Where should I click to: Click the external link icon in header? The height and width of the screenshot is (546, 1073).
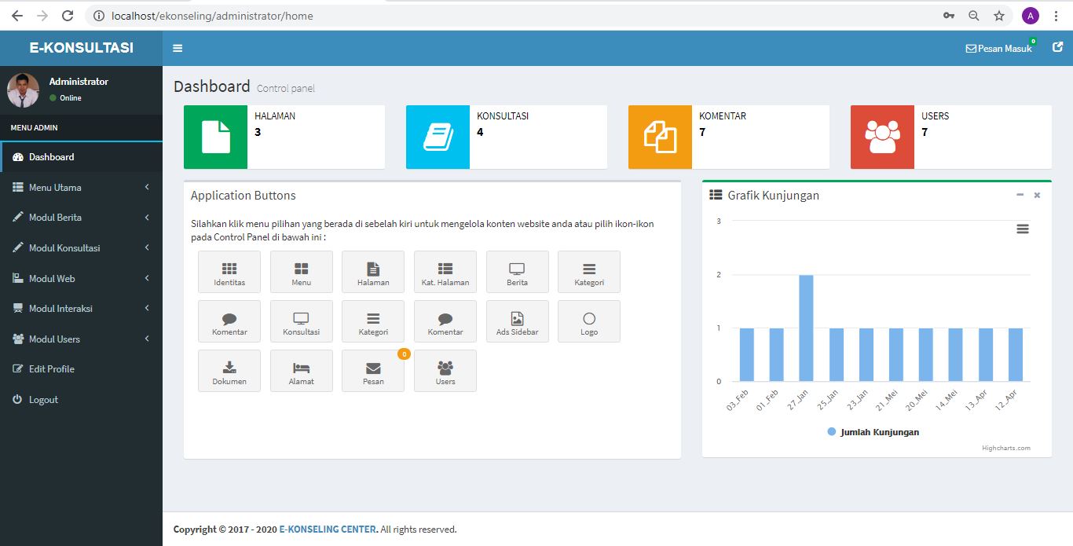[x=1057, y=47]
